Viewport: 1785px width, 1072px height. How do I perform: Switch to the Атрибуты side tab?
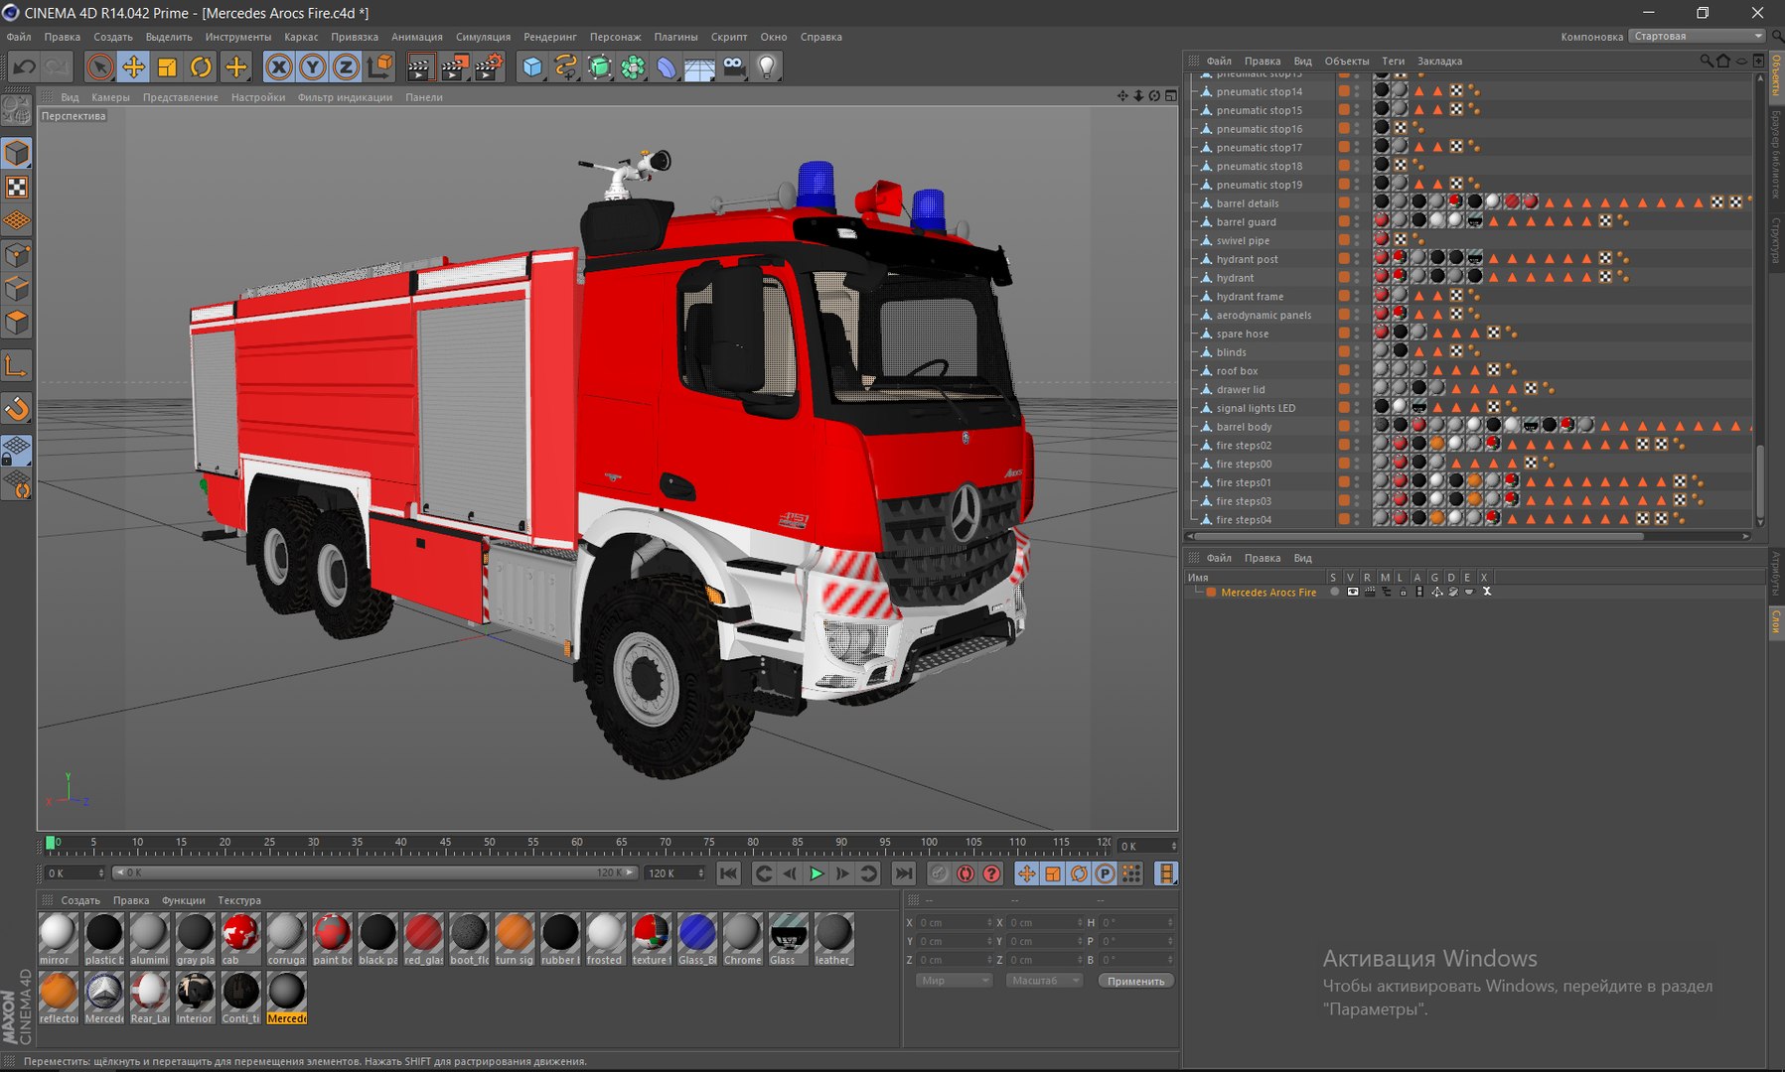pyautogui.click(x=1776, y=574)
